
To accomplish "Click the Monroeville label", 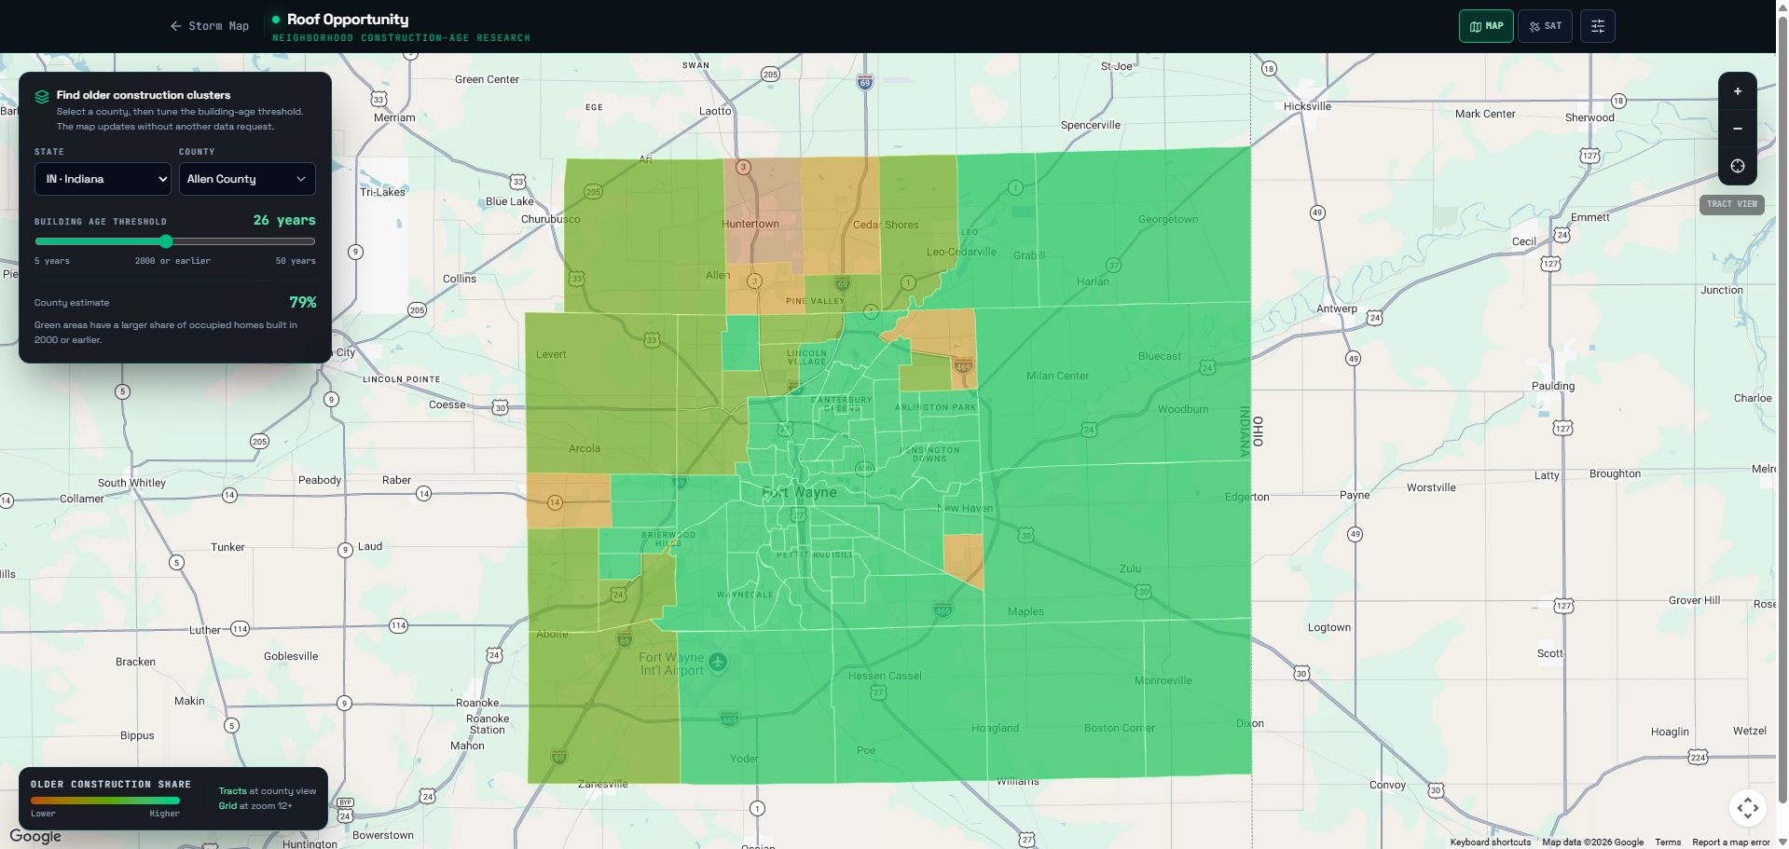I will [1163, 680].
